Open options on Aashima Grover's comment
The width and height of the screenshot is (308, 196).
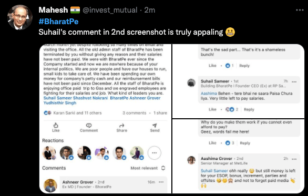[x=294, y=159]
